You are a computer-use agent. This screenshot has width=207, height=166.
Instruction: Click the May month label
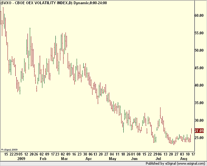point(113,159)
